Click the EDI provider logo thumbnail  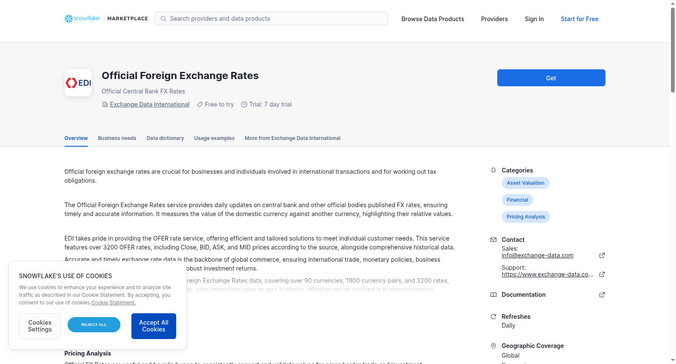(78, 83)
